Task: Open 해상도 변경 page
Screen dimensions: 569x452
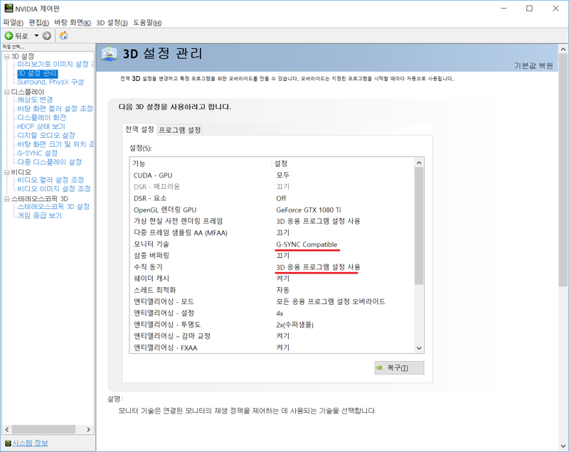Action: tap(35, 99)
